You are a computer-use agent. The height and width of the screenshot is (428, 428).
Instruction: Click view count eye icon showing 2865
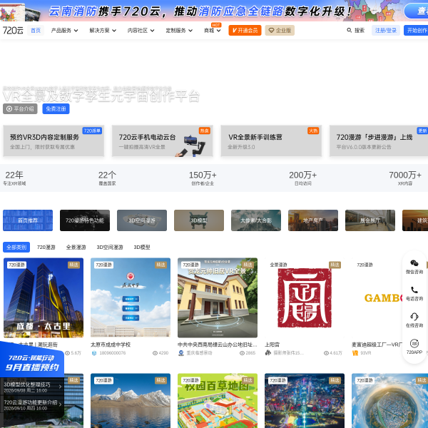click(x=242, y=353)
